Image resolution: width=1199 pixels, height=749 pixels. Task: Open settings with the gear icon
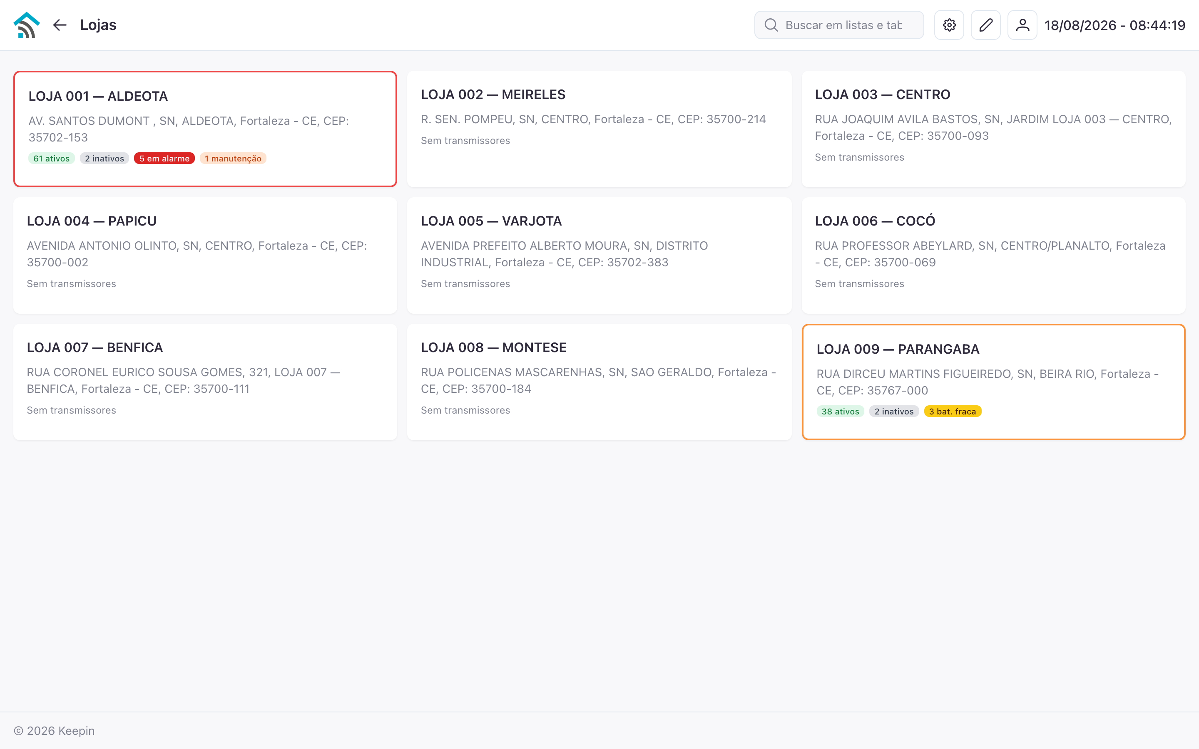tap(949, 25)
